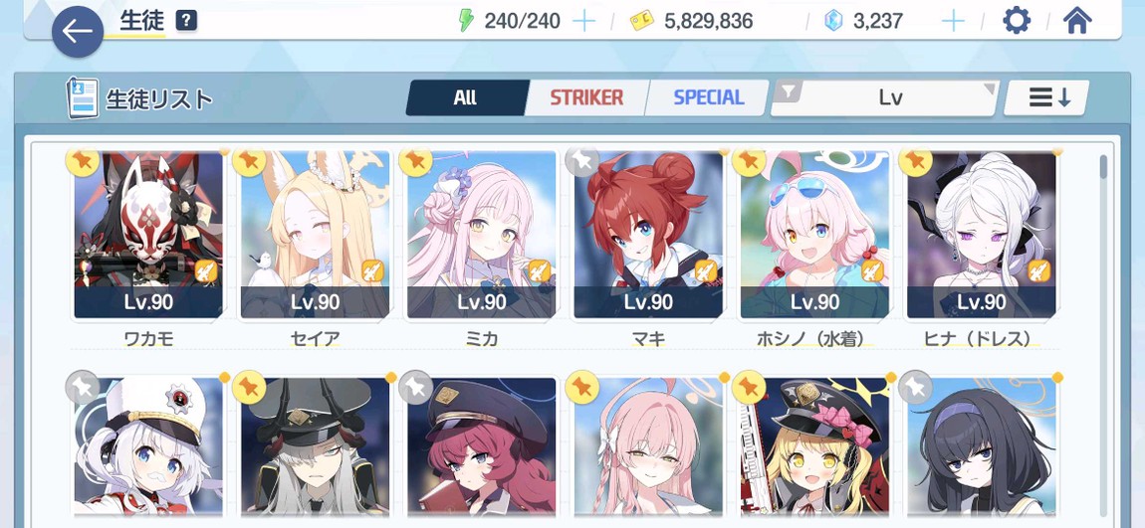Select the All tab
Viewport: 1145px width, 528px height.
465,97
